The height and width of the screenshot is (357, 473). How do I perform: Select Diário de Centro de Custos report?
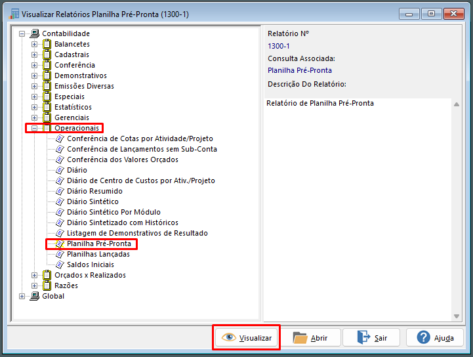(141, 180)
